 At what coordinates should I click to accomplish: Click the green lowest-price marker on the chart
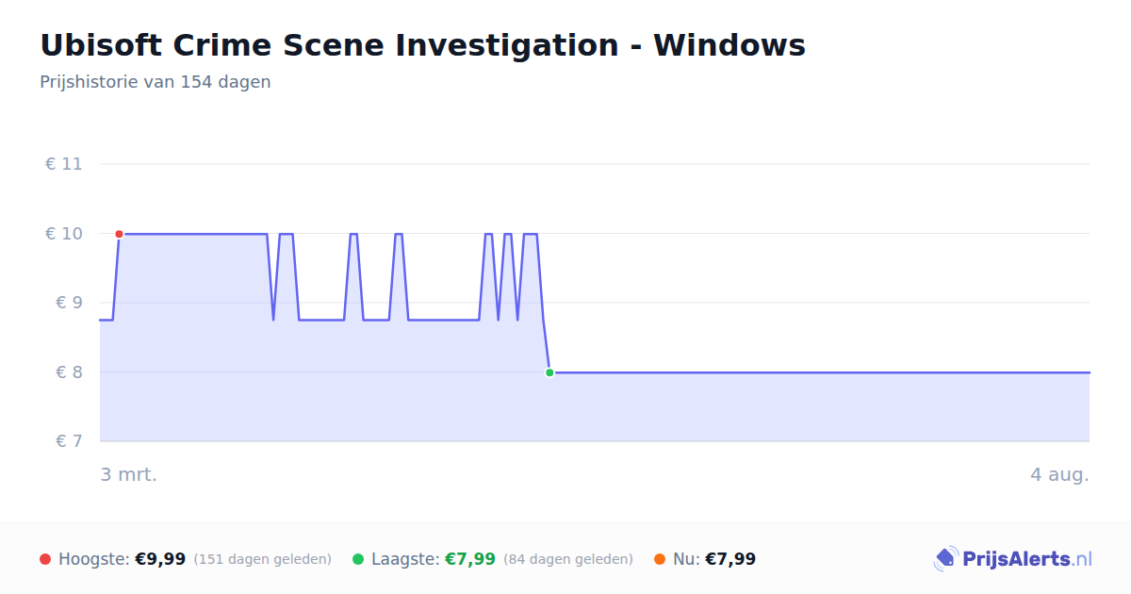pos(549,372)
